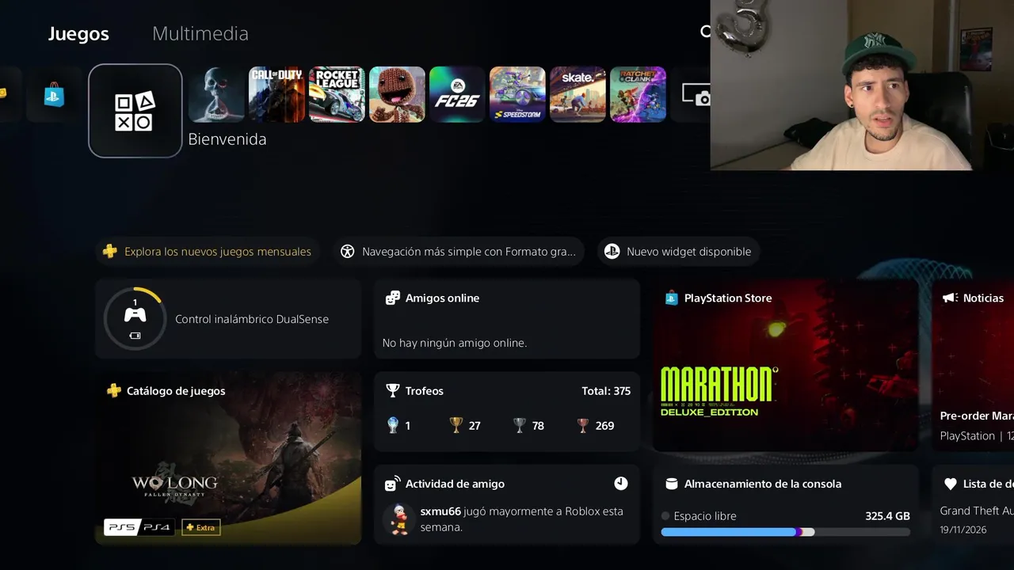
Task: Open the PlayStation Store Marathon card
Action: [x=786, y=365]
